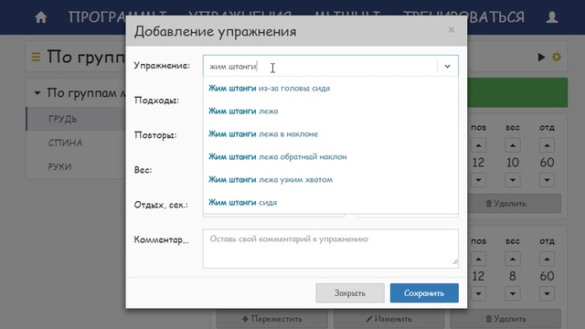Decrease reps below value 12 in first exercise
The image size is (585, 329).
click(x=478, y=180)
